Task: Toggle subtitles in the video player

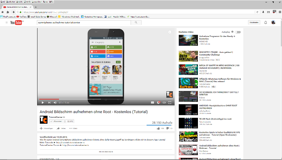Action: (153, 103)
